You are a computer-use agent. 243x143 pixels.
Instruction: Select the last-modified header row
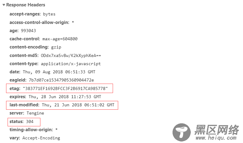tap(62, 105)
